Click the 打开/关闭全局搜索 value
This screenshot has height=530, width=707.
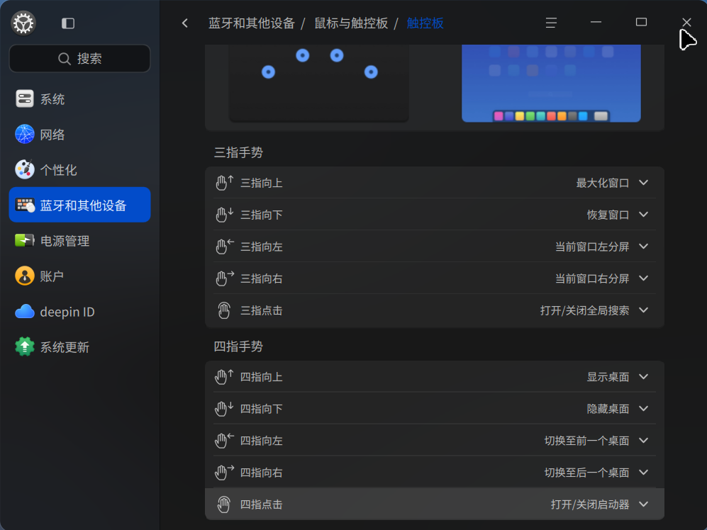(585, 310)
